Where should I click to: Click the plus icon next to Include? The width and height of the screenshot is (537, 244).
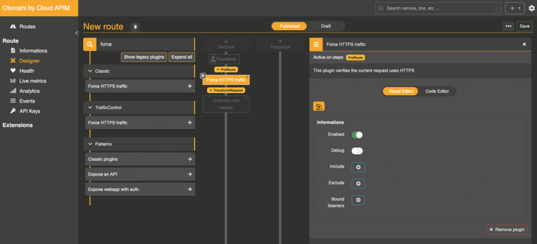(358, 167)
